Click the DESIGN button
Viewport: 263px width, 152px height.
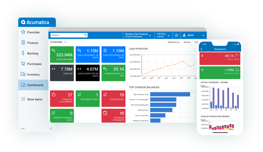pyautogui.click(x=187, y=42)
